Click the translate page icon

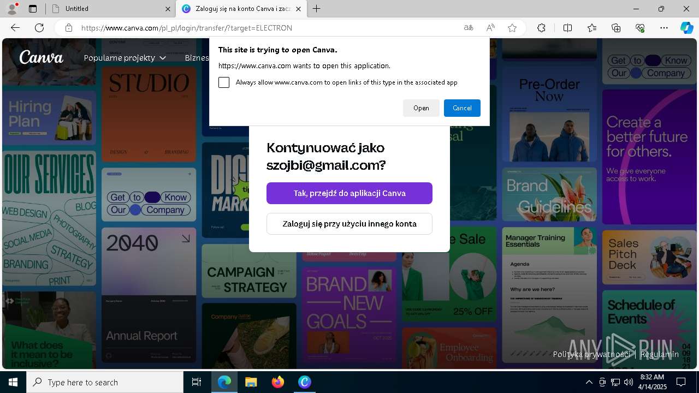469,28
